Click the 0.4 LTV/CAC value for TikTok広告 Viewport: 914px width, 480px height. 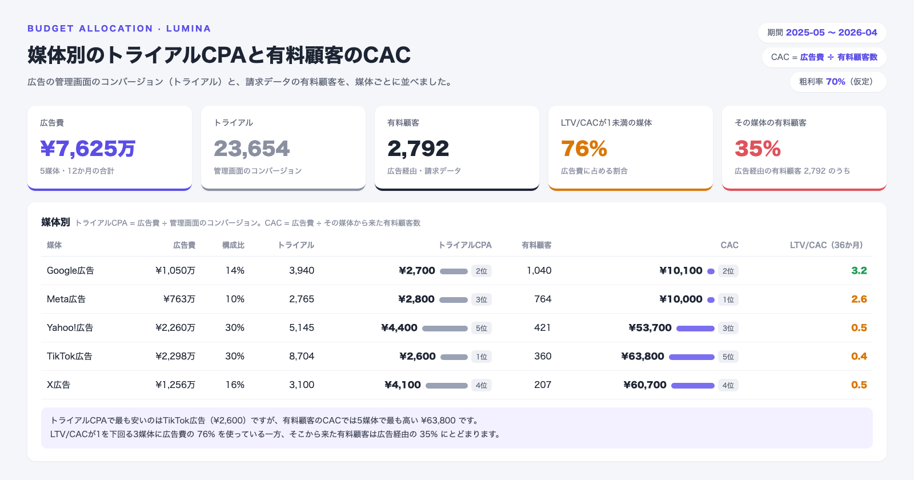(x=859, y=357)
